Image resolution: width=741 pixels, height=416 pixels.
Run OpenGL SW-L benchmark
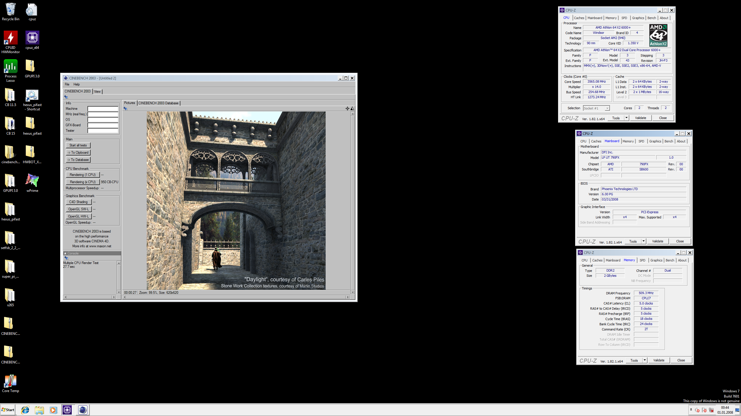78,209
